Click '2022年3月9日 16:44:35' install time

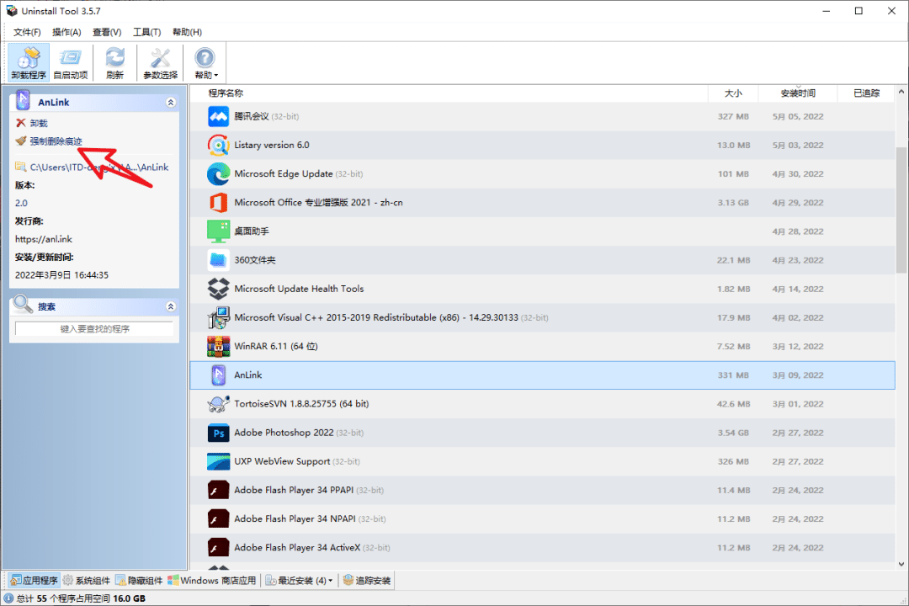click(x=61, y=275)
